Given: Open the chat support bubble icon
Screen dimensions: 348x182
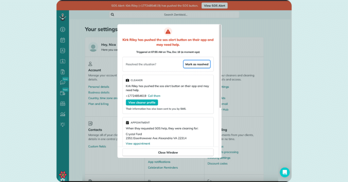Looking at the screenshot, I should tap(284, 172).
